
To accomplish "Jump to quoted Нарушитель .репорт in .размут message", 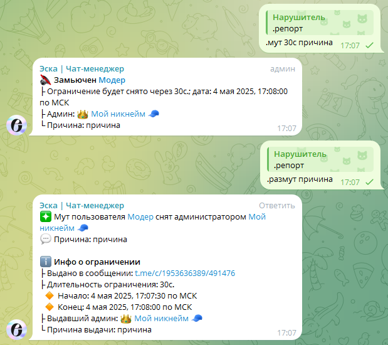I will click(320, 159).
